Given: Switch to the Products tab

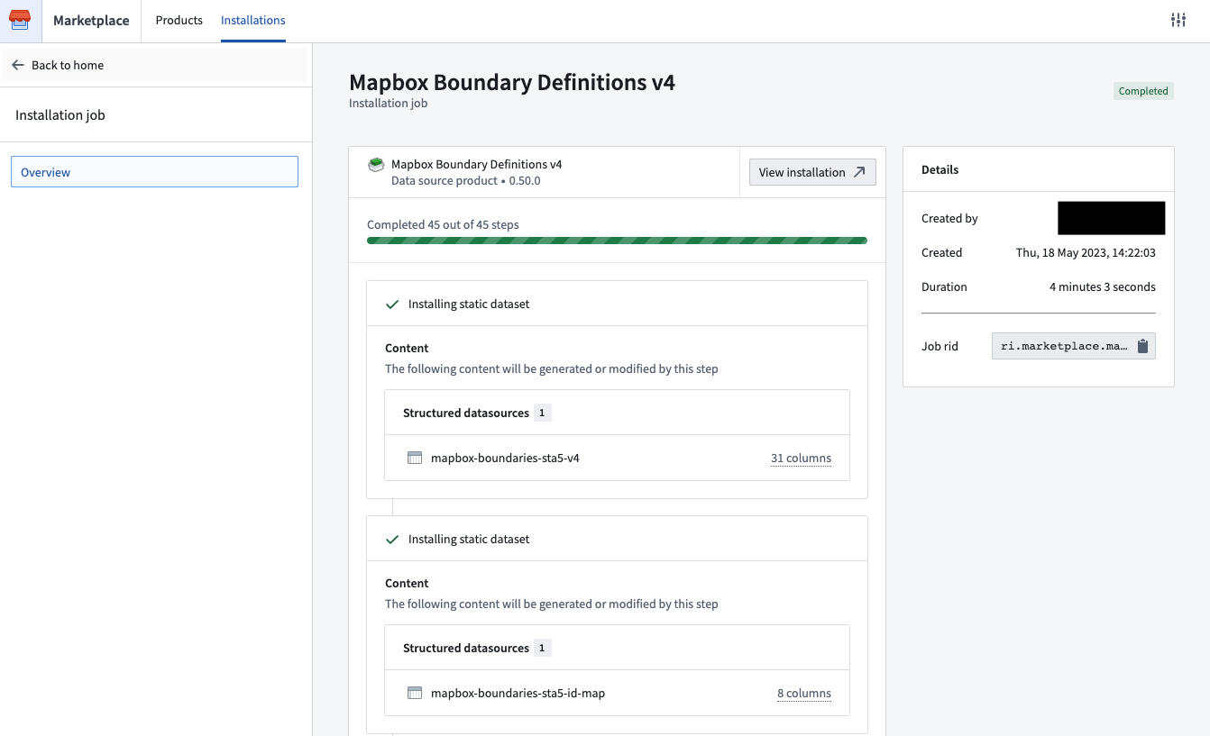Looking at the screenshot, I should (x=179, y=20).
